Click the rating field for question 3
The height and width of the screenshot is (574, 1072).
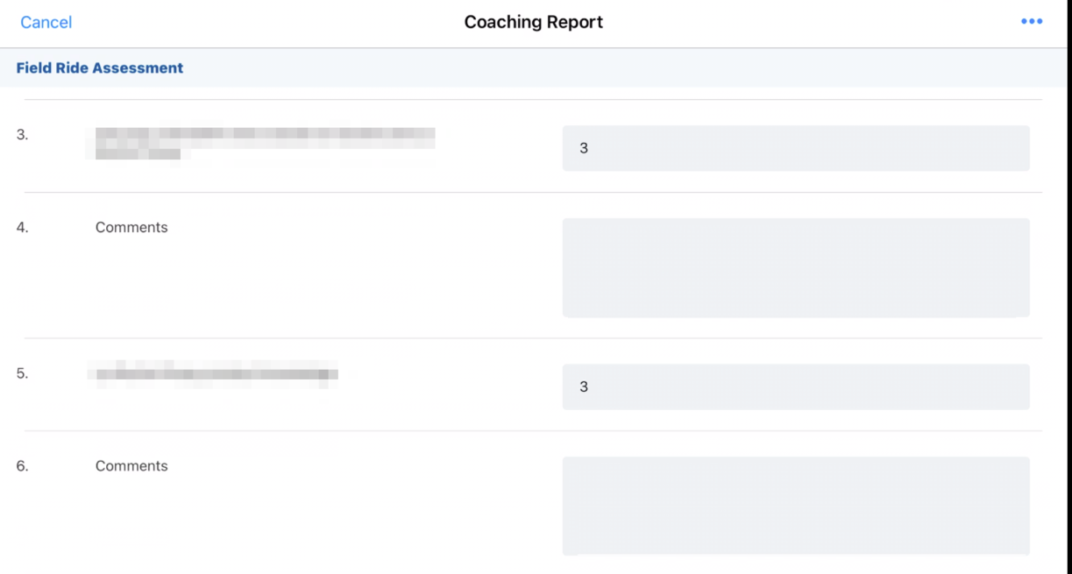795,148
